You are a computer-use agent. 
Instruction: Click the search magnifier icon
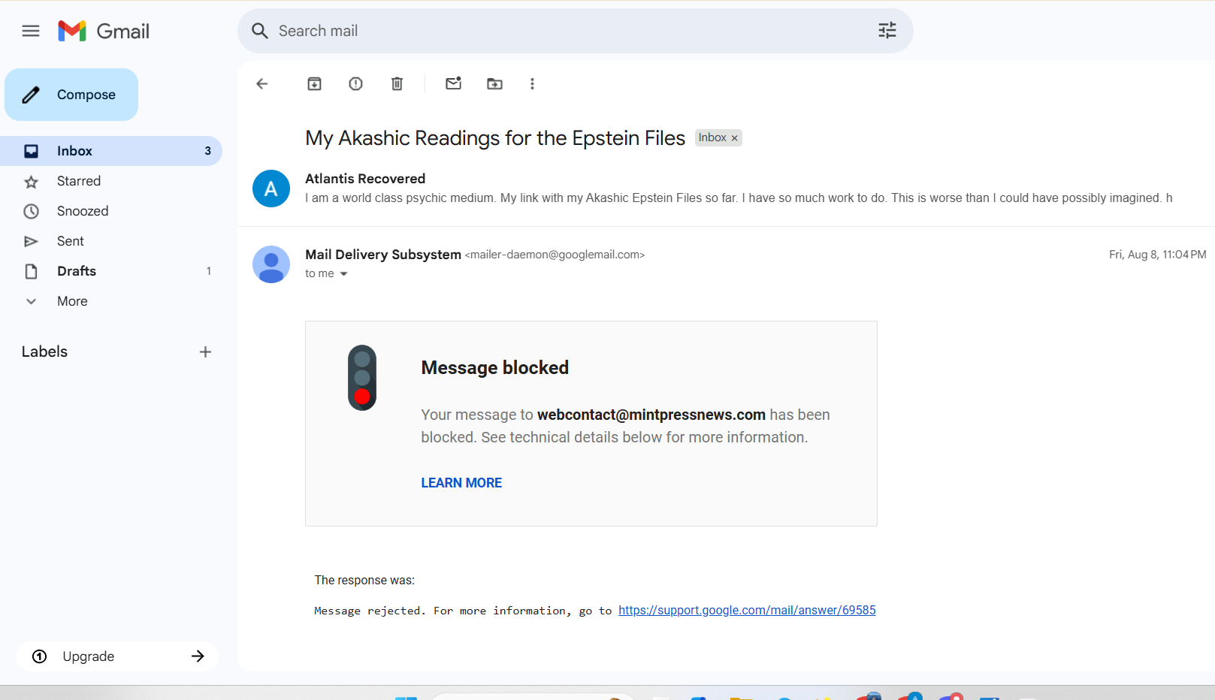point(260,31)
